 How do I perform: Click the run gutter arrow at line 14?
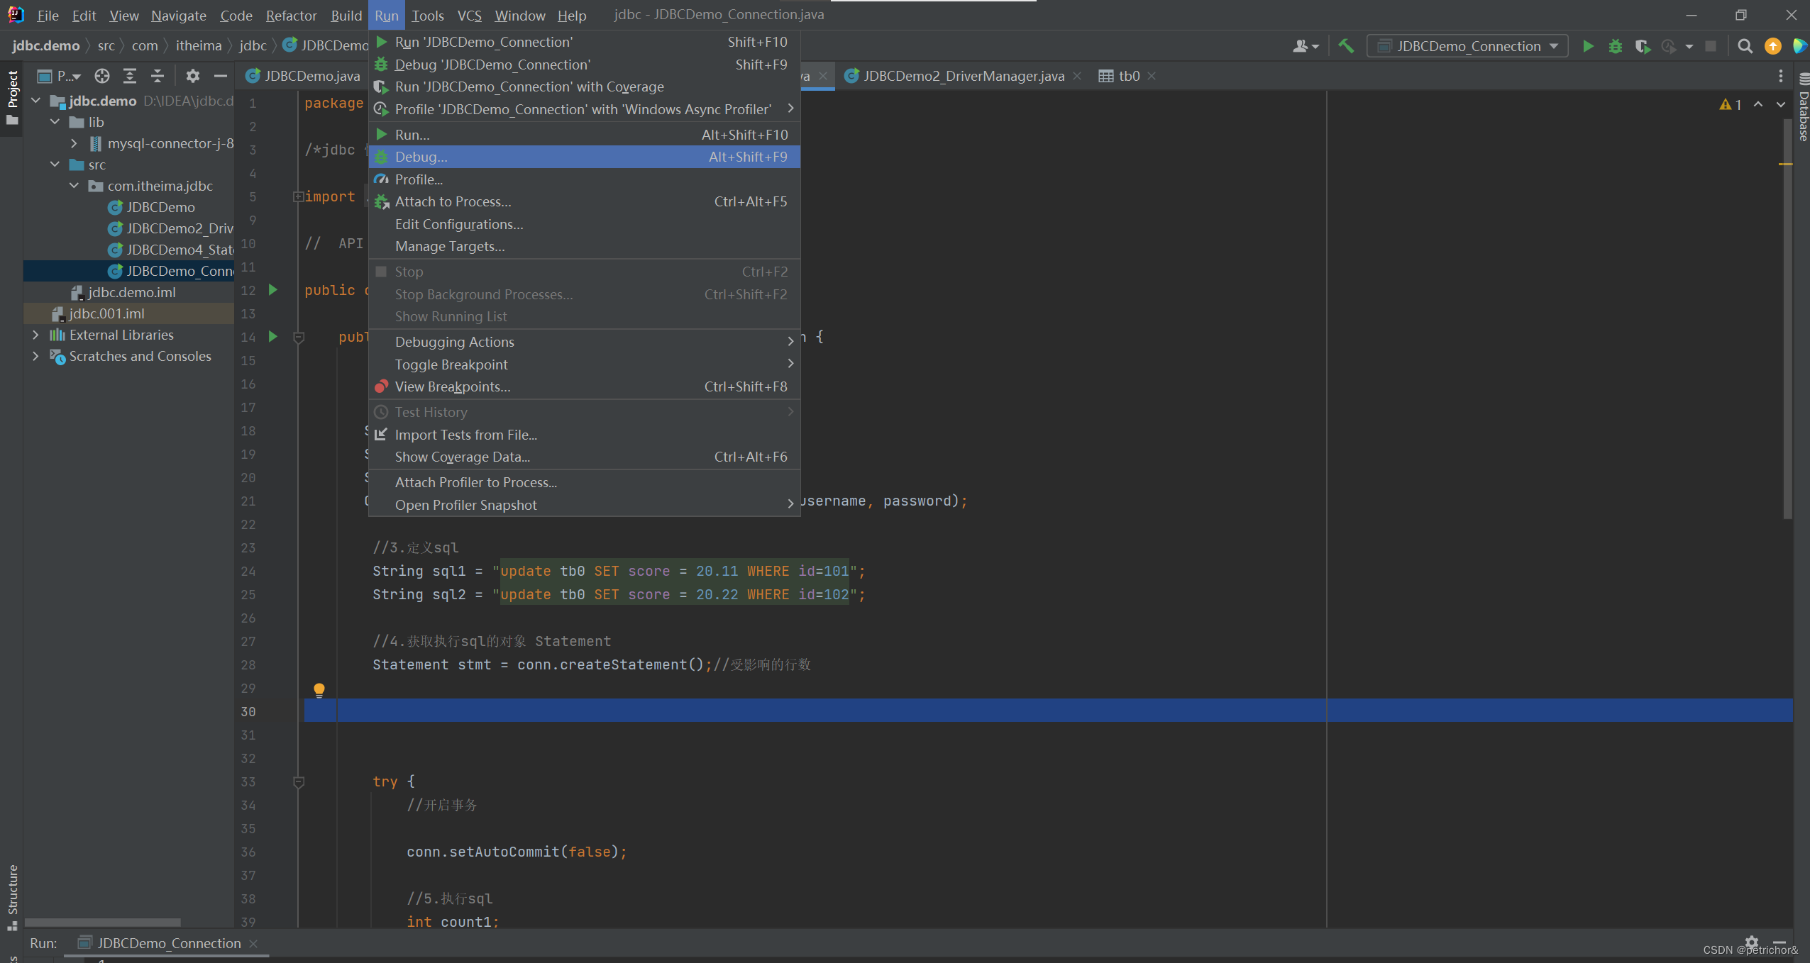click(x=273, y=337)
